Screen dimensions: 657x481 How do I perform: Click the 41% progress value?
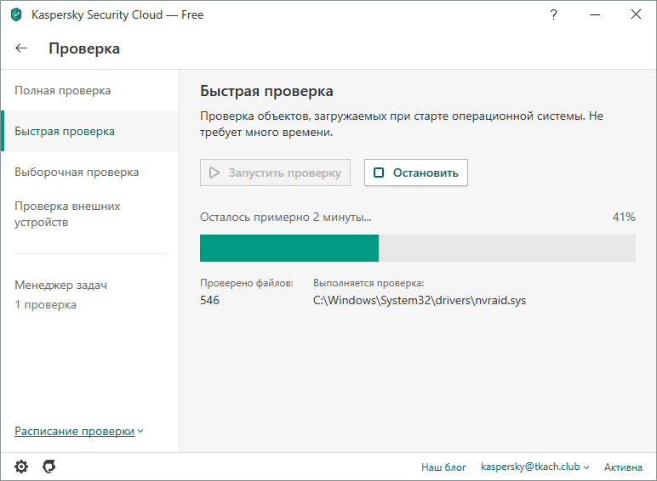(x=624, y=217)
